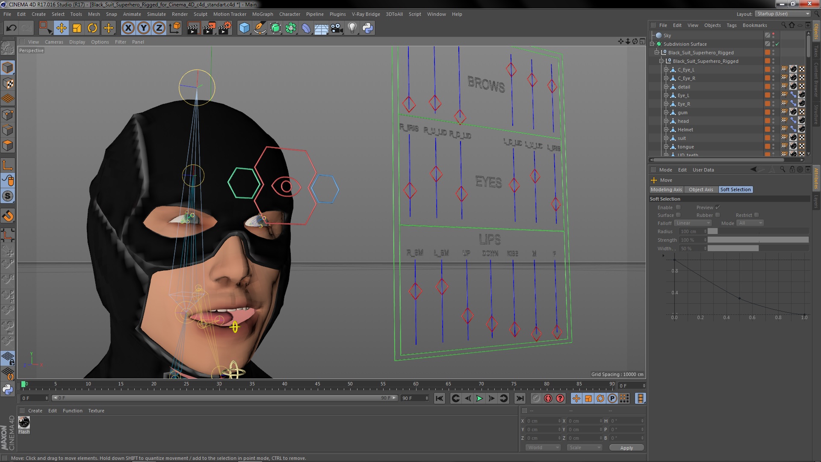Enable Soft Selection checkbox
The height and width of the screenshot is (462, 821).
678,207
